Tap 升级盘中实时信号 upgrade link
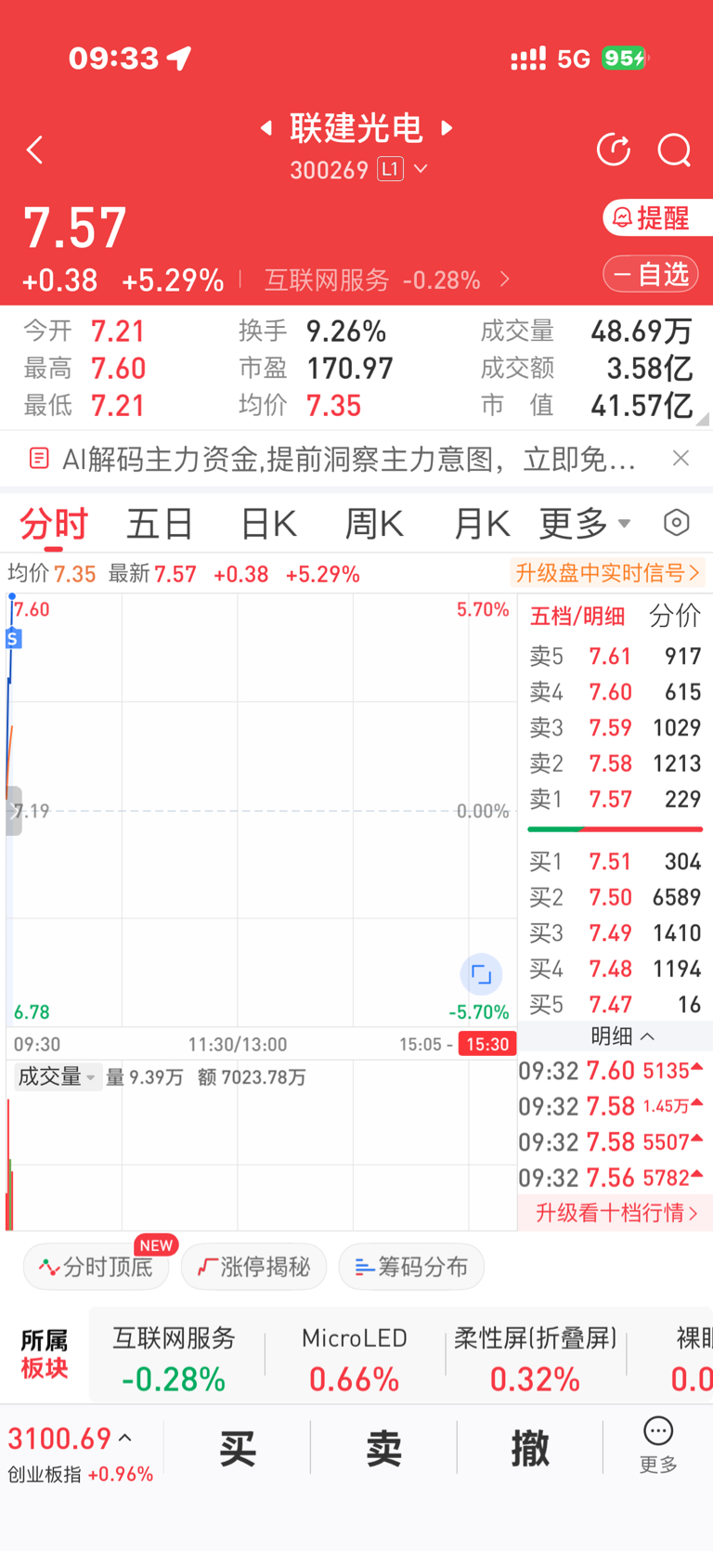The height and width of the screenshot is (1551, 713). point(607,573)
